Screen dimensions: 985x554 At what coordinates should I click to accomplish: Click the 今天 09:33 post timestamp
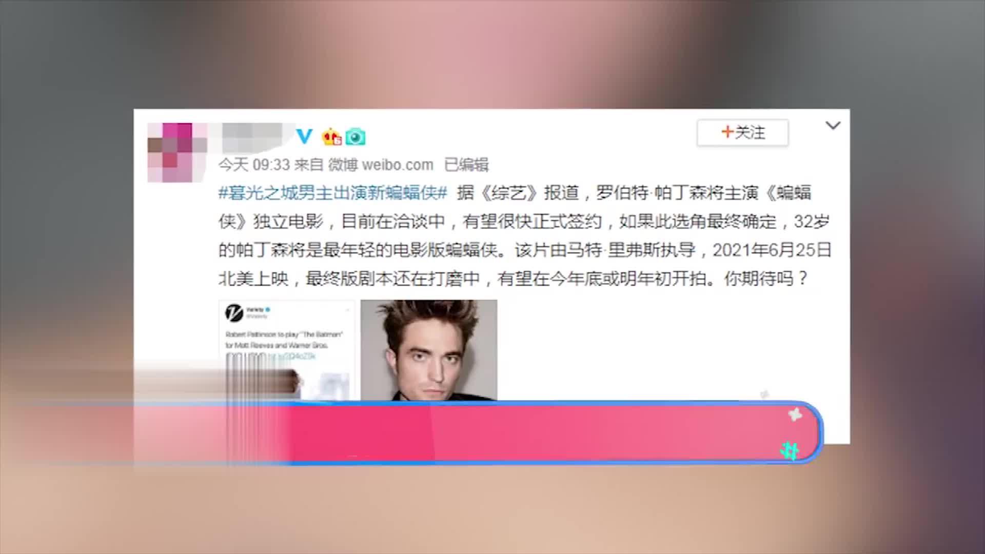point(254,165)
